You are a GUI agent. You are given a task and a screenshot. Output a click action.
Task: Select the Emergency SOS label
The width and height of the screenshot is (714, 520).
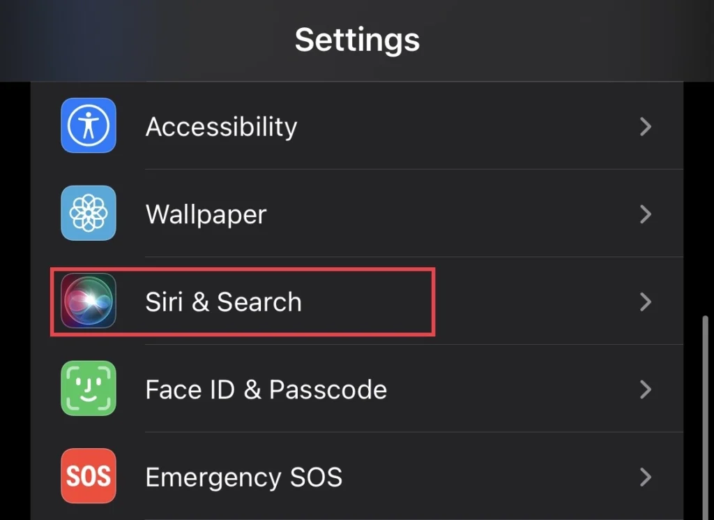(x=243, y=477)
